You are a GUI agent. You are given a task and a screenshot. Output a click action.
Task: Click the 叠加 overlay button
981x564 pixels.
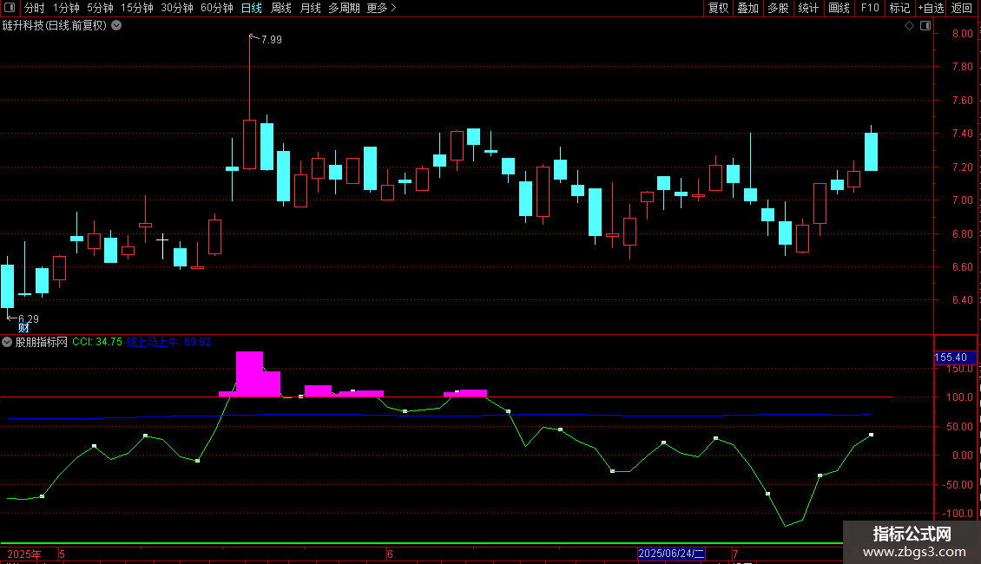pos(747,8)
